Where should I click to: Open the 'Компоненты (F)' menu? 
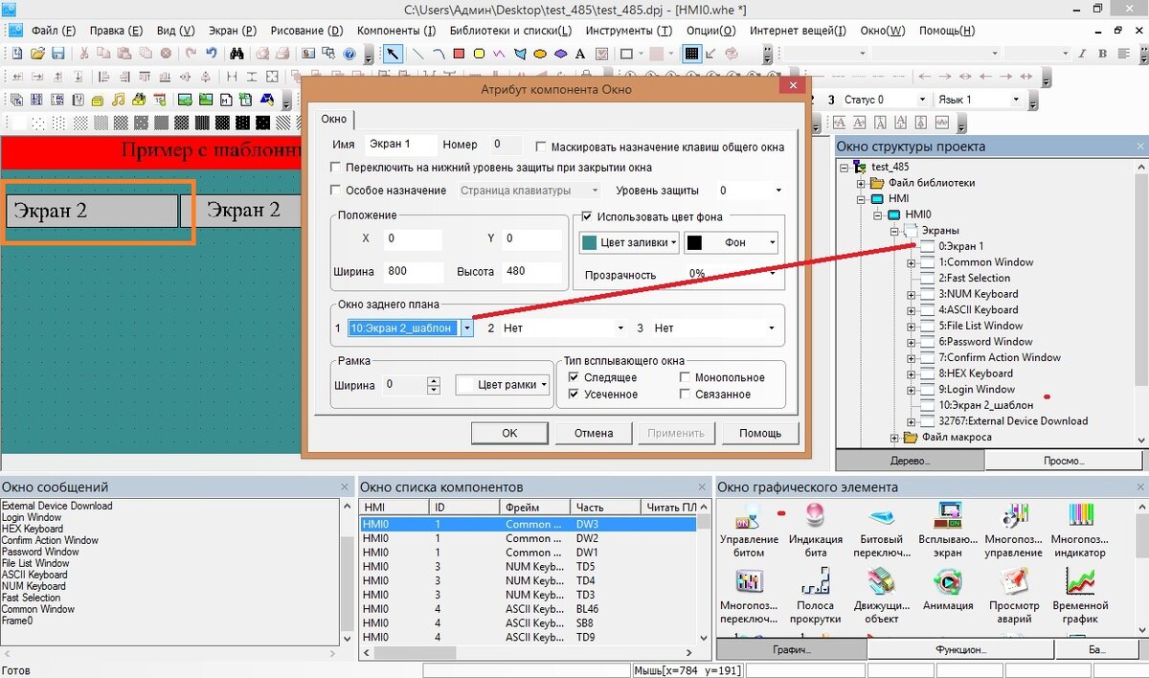click(394, 31)
